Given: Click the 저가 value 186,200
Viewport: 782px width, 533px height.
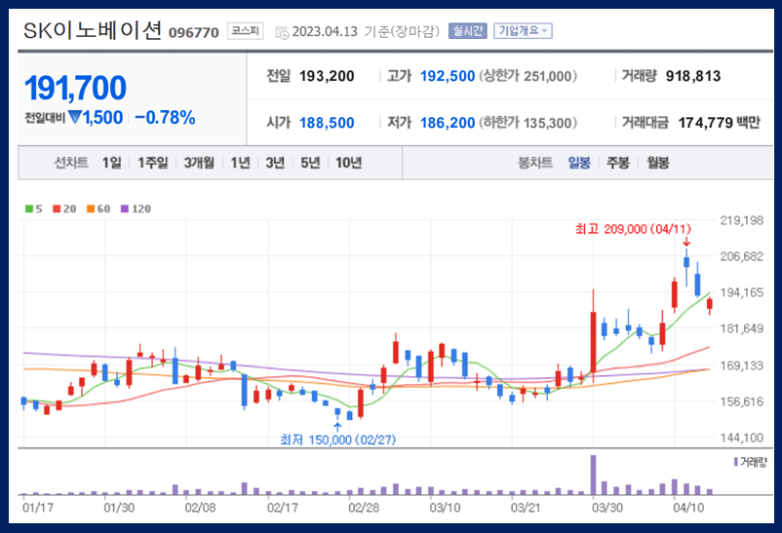Looking at the screenshot, I should pyautogui.click(x=448, y=123).
